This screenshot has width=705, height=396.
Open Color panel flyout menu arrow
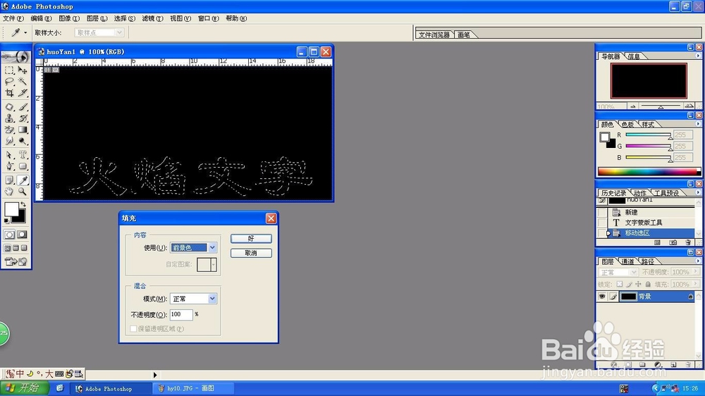click(x=698, y=124)
